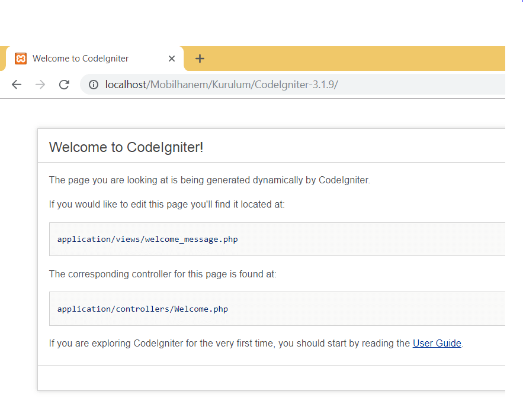The height and width of the screenshot is (398, 523).
Task: Open the site information icon in address bar
Action: pyautogui.click(x=94, y=85)
